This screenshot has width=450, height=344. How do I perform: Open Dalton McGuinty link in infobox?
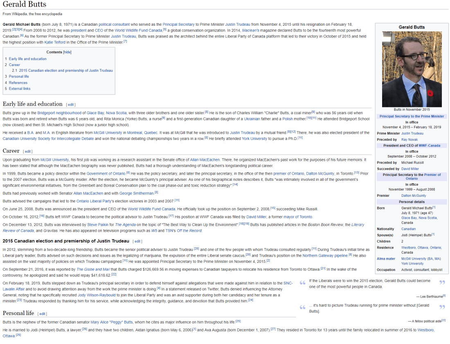click(x=414, y=195)
